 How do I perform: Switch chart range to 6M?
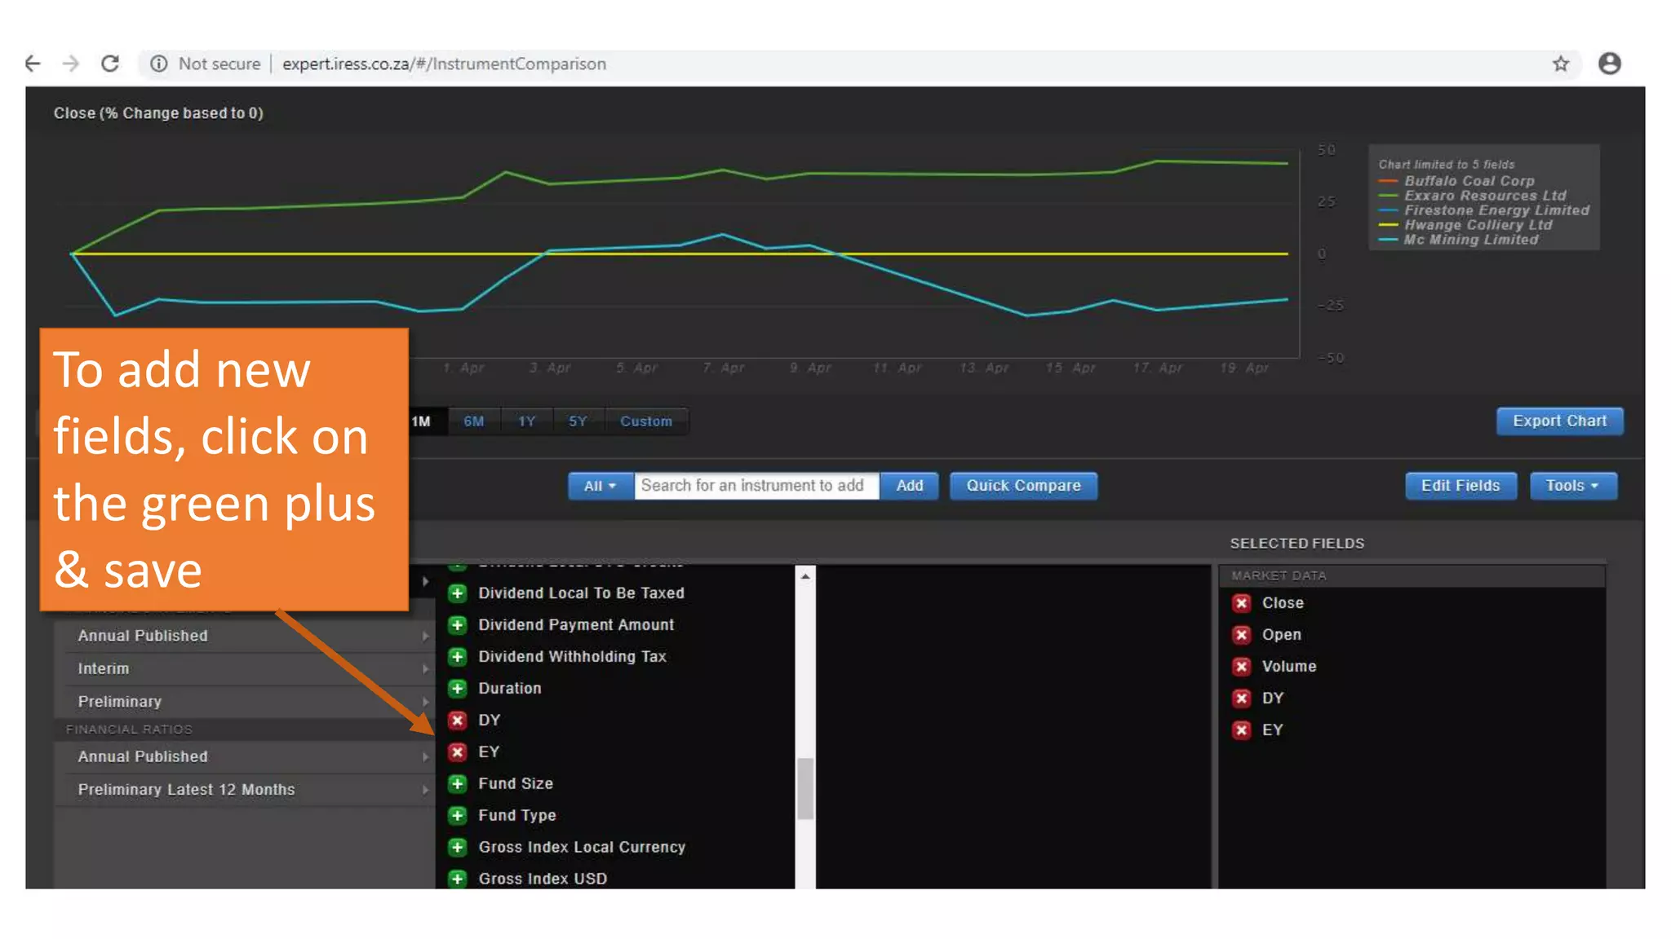click(473, 421)
